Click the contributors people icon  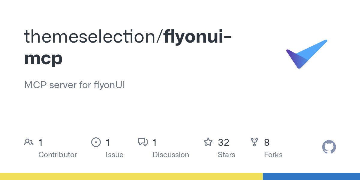click(29, 142)
